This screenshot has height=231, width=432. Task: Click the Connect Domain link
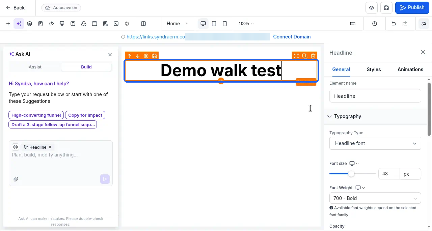click(x=292, y=37)
